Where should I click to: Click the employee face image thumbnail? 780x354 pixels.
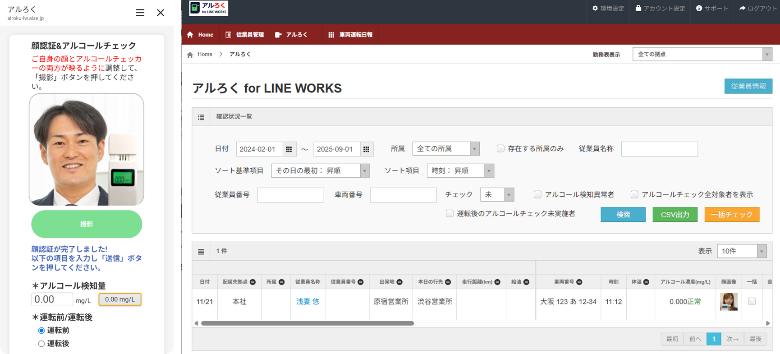729,302
